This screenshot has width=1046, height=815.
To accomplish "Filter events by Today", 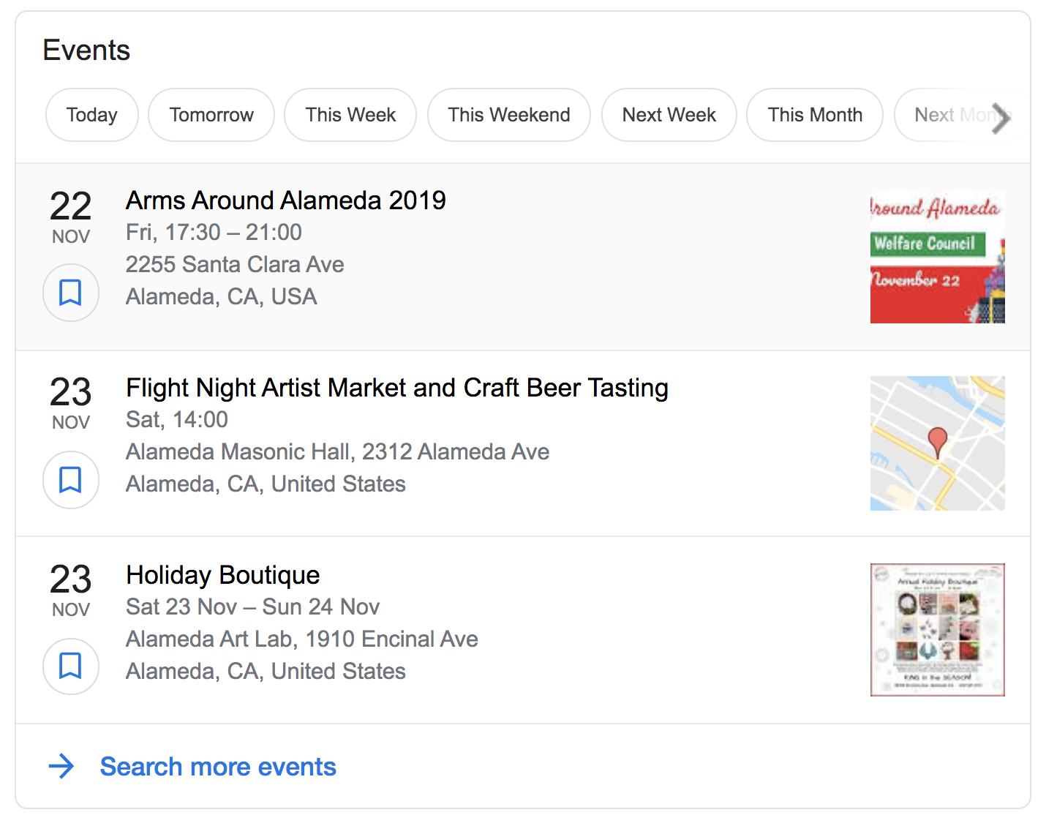I will pyautogui.click(x=91, y=115).
